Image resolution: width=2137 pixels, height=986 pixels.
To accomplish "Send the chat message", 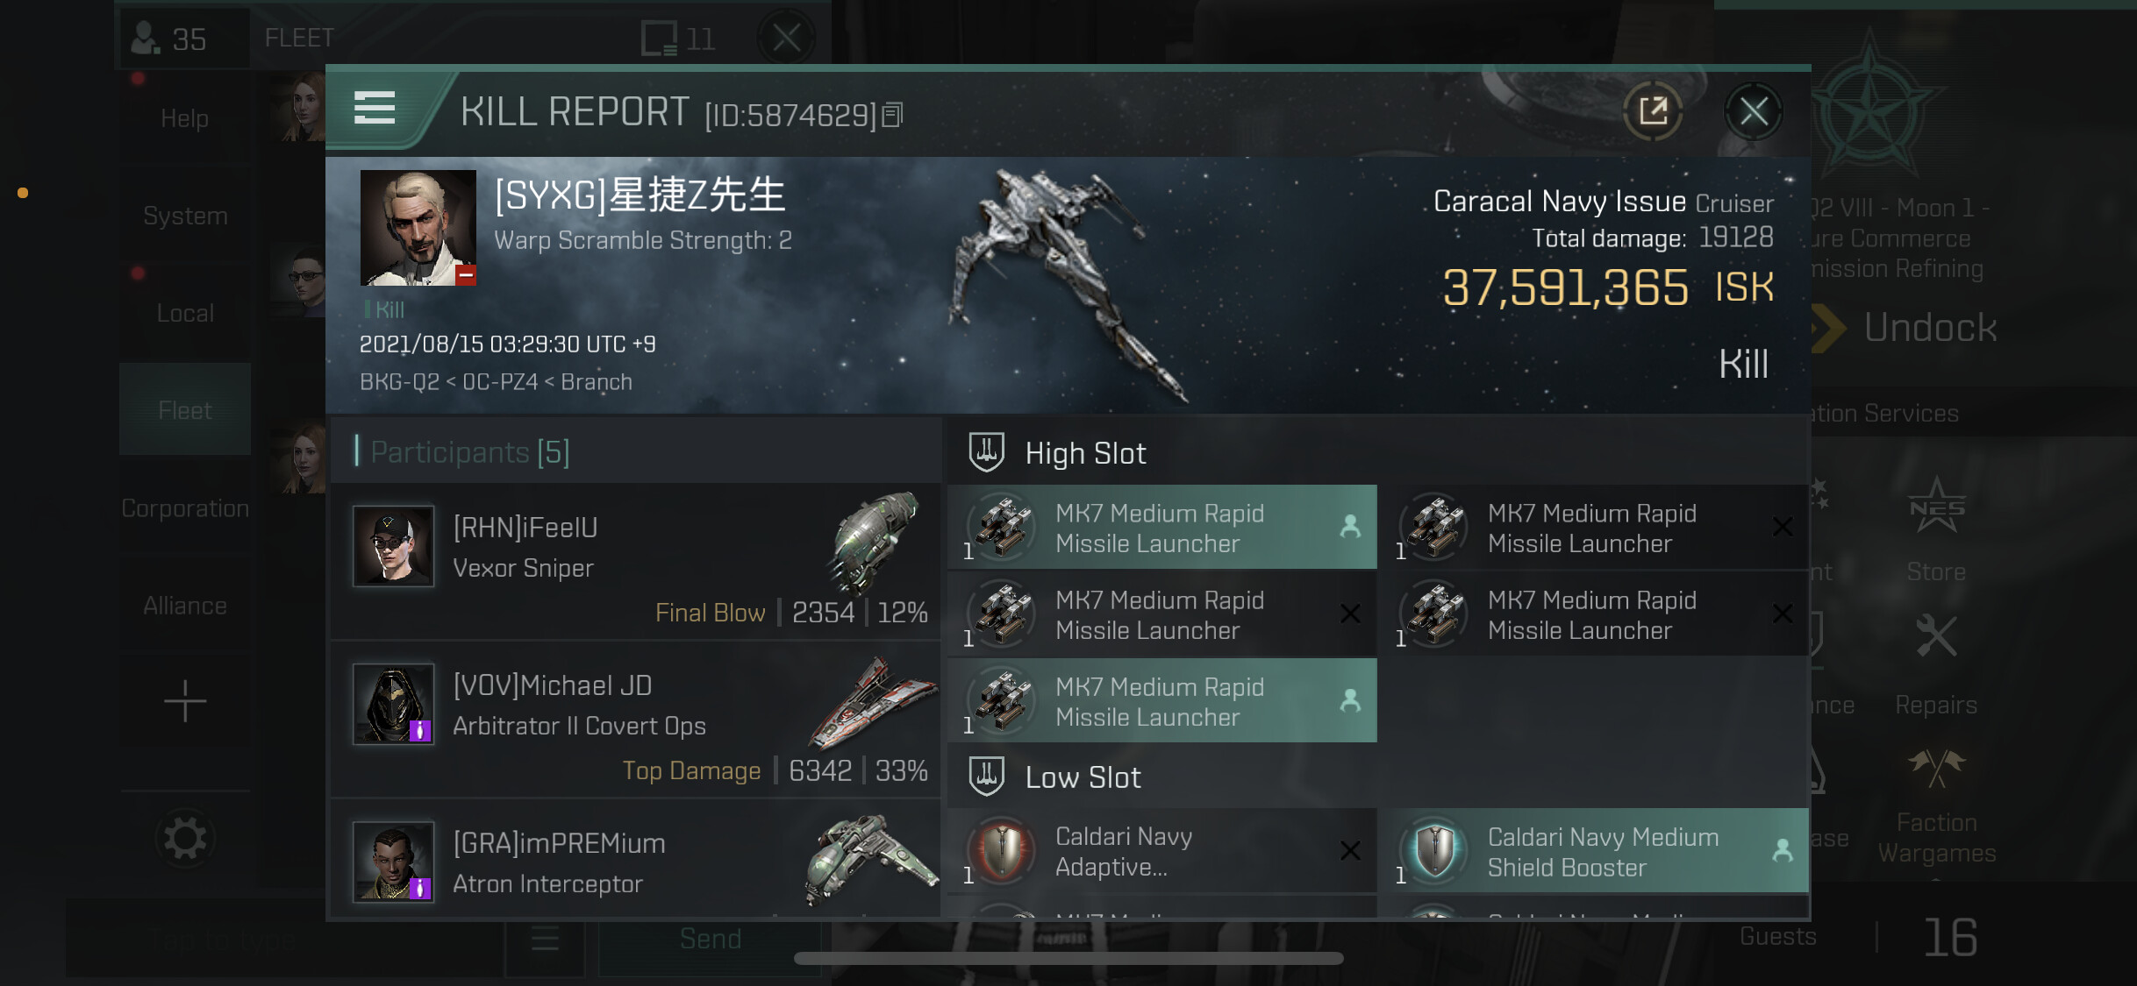I will click(710, 939).
